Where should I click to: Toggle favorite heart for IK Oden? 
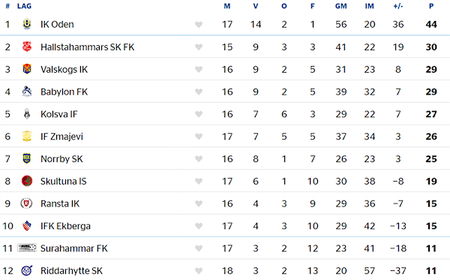(199, 25)
